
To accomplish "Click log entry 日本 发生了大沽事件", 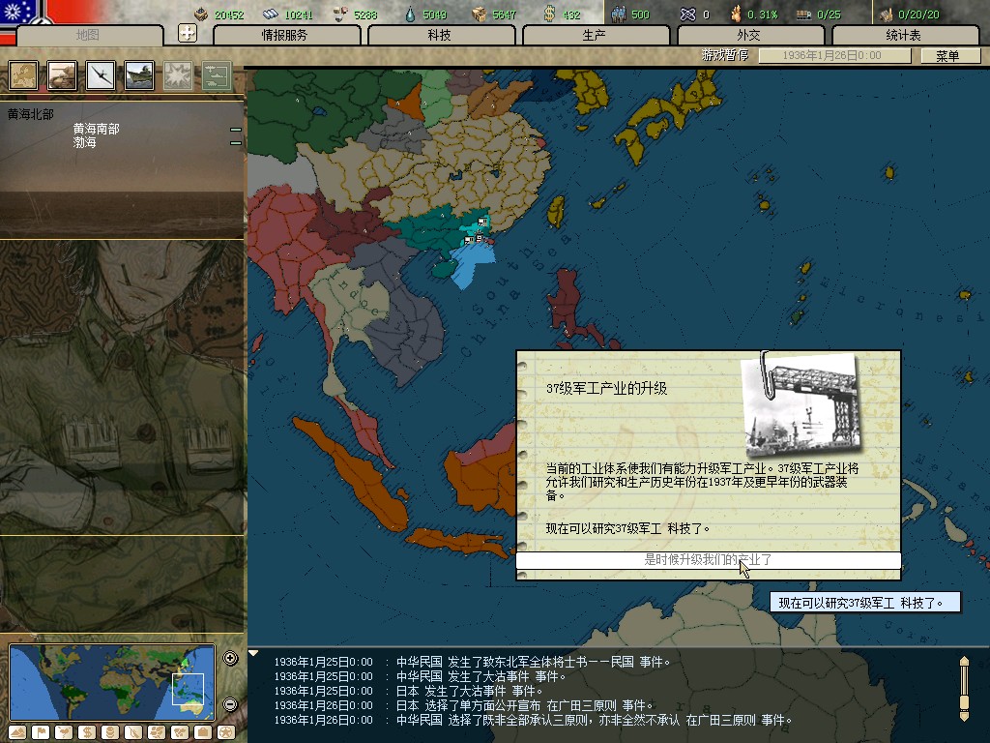I will 409,691.
